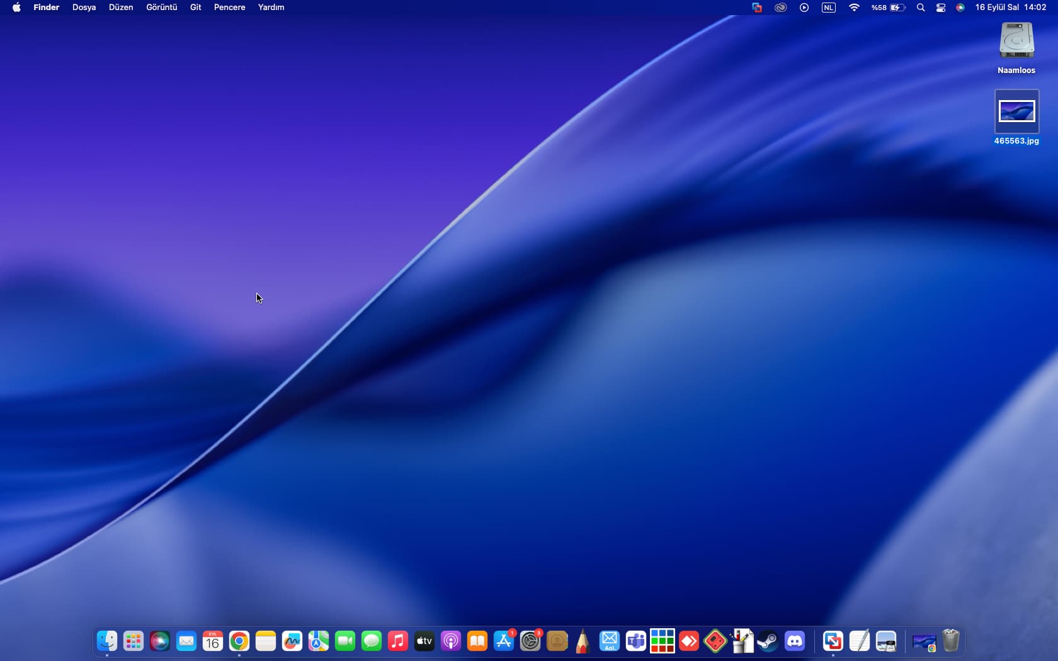The width and height of the screenshot is (1058, 661).
Task: Open the Podcasts app in Dock
Action: click(451, 641)
